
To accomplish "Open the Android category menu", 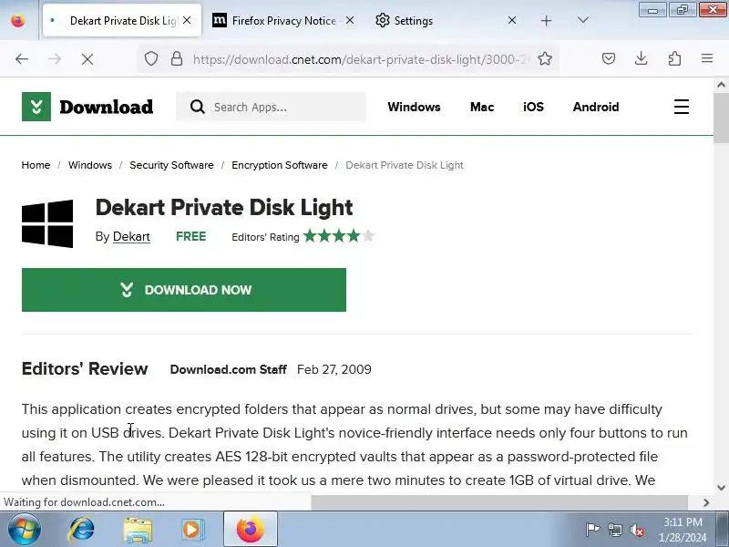I will click(596, 107).
